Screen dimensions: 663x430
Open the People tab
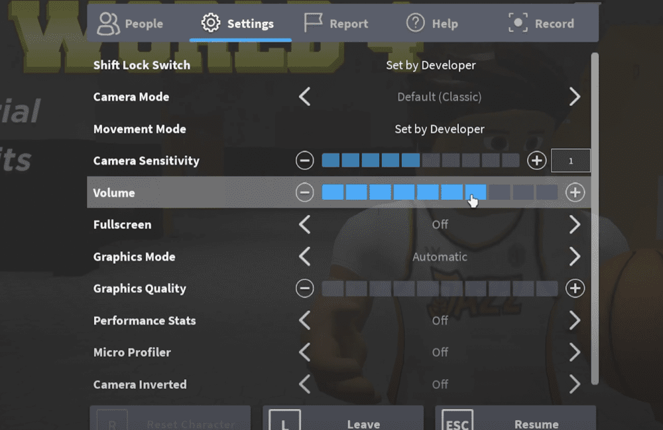pyautogui.click(x=131, y=24)
